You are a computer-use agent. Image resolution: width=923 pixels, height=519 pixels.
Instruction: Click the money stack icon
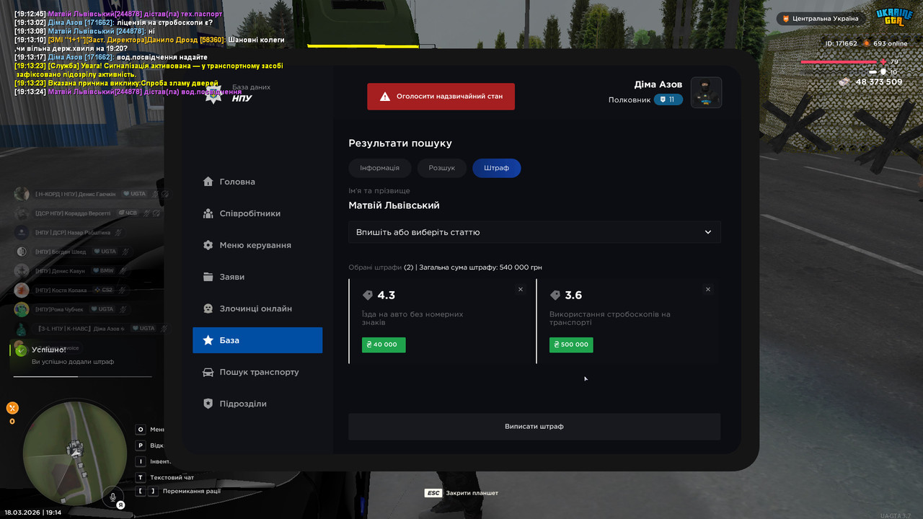844,82
